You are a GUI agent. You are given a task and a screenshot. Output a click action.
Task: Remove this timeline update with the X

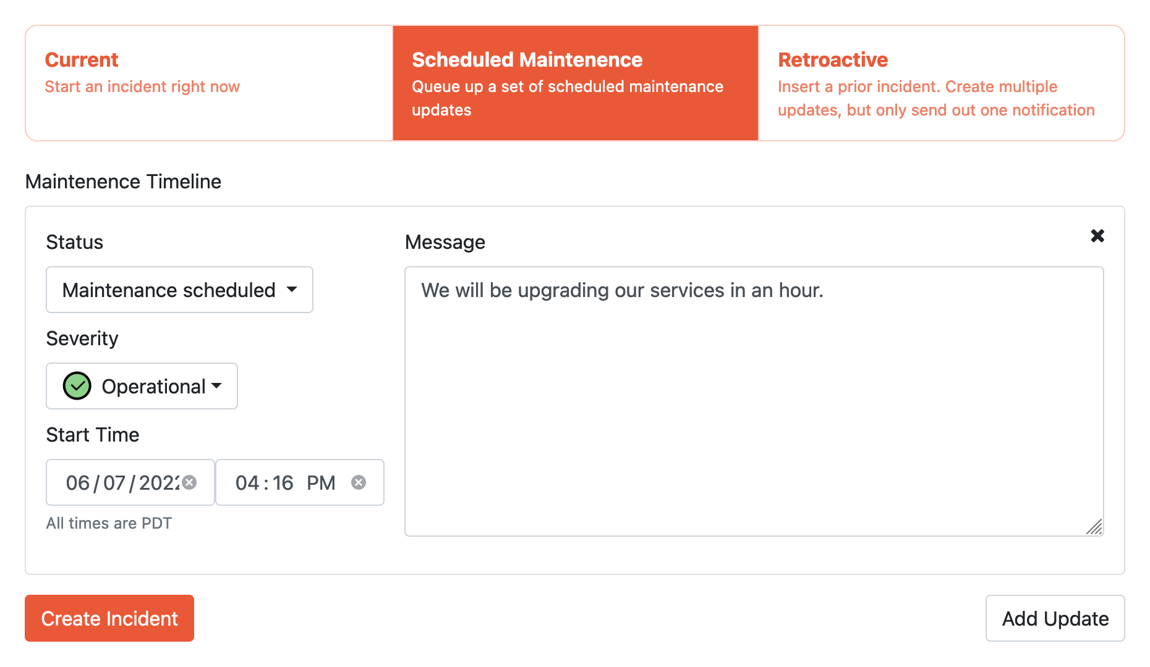tap(1097, 236)
